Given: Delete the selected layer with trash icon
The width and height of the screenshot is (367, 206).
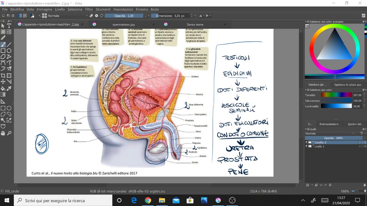Looking at the screenshot, I should click(365, 185).
